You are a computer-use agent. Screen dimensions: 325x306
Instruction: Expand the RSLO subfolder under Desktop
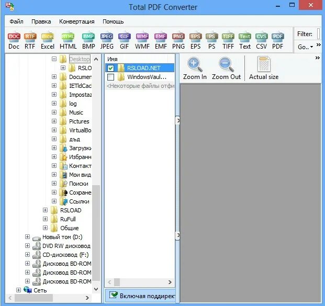coord(63,68)
